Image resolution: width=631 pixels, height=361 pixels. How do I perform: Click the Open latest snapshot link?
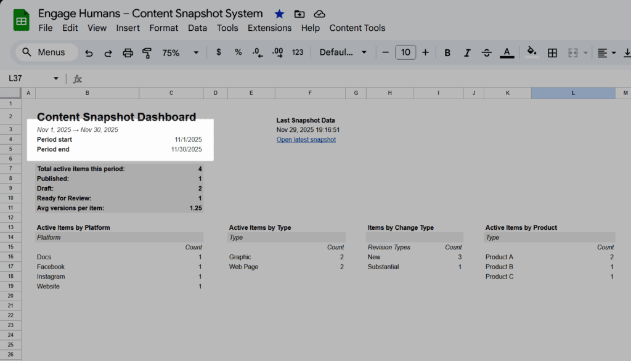coord(306,140)
